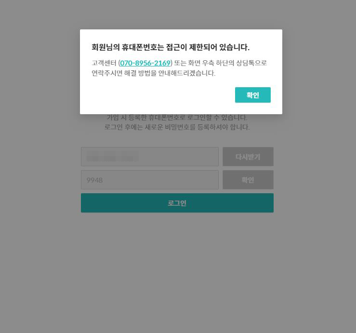Click the 다시받기 resend button
The image size is (356, 333).
(248, 157)
